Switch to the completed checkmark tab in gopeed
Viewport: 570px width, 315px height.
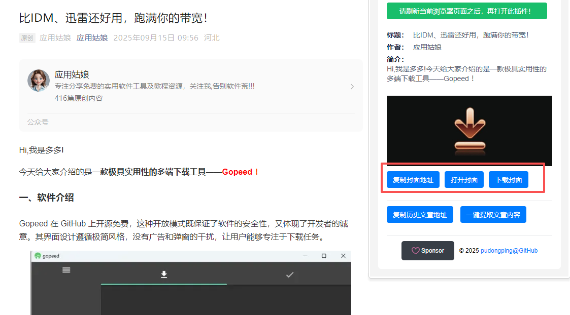pos(290,274)
